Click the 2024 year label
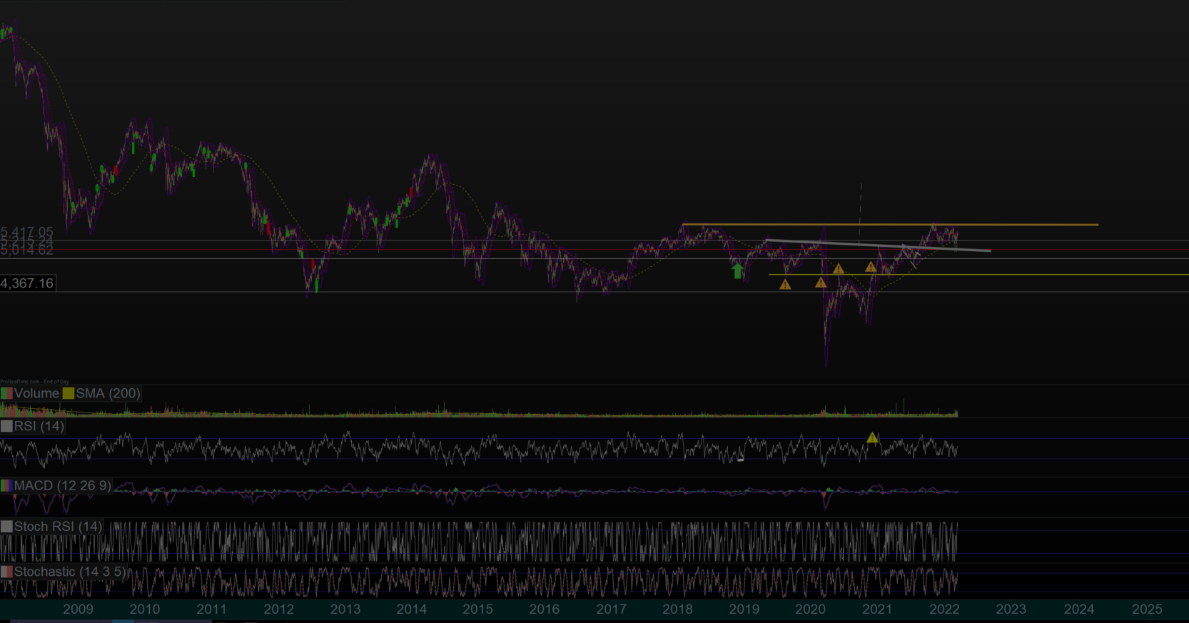Screen dimensions: 1189x623 1078,609
